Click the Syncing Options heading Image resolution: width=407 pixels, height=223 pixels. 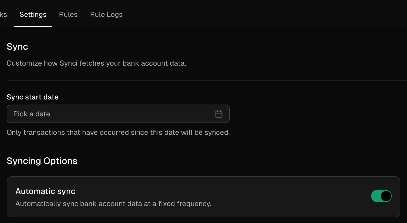click(42, 161)
